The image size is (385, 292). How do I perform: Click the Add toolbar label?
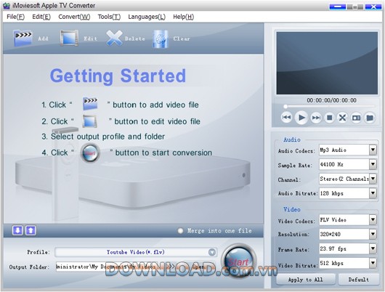coord(43,38)
